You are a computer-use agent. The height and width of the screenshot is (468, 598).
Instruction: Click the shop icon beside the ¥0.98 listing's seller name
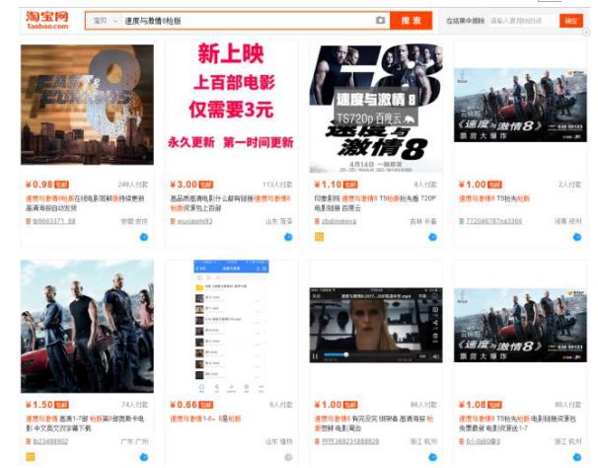[x=28, y=221]
